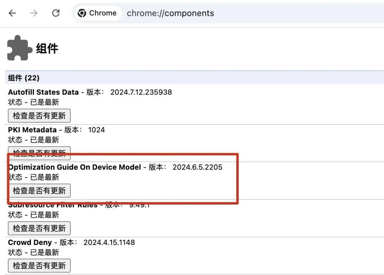The width and height of the screenshot is (384, 275).
Task: Click the puzzle piece components icon
Action: pos(19,48)
